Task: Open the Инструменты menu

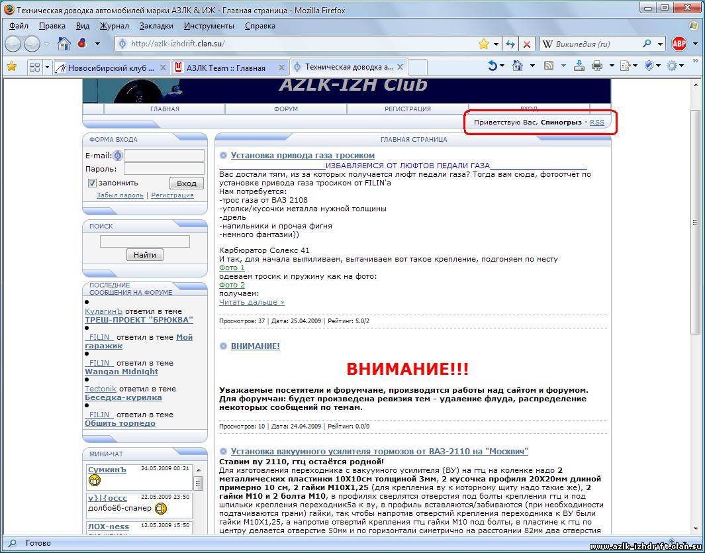Action: [209, 26]
